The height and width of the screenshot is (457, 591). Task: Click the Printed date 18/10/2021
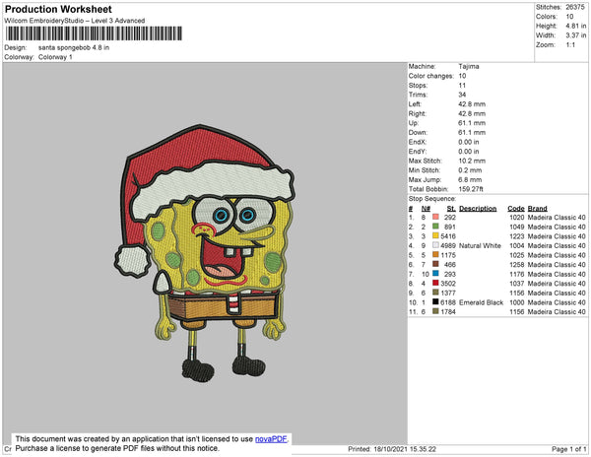tap(390, 449)
